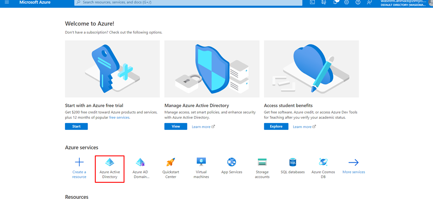Screen dimensions: 433x199
Task: Open Virtual machines service icon
Action: (x=201, y=162)
